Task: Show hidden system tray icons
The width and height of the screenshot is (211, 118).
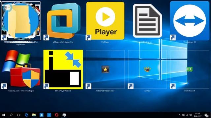Action: [x=179, y=115]
